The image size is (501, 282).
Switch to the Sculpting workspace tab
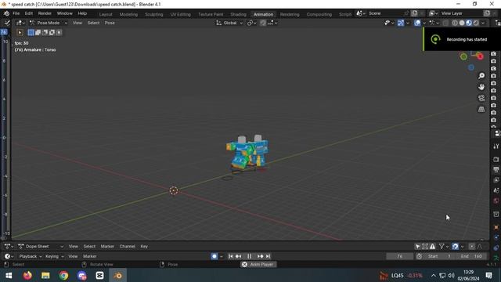coord(153,14)
